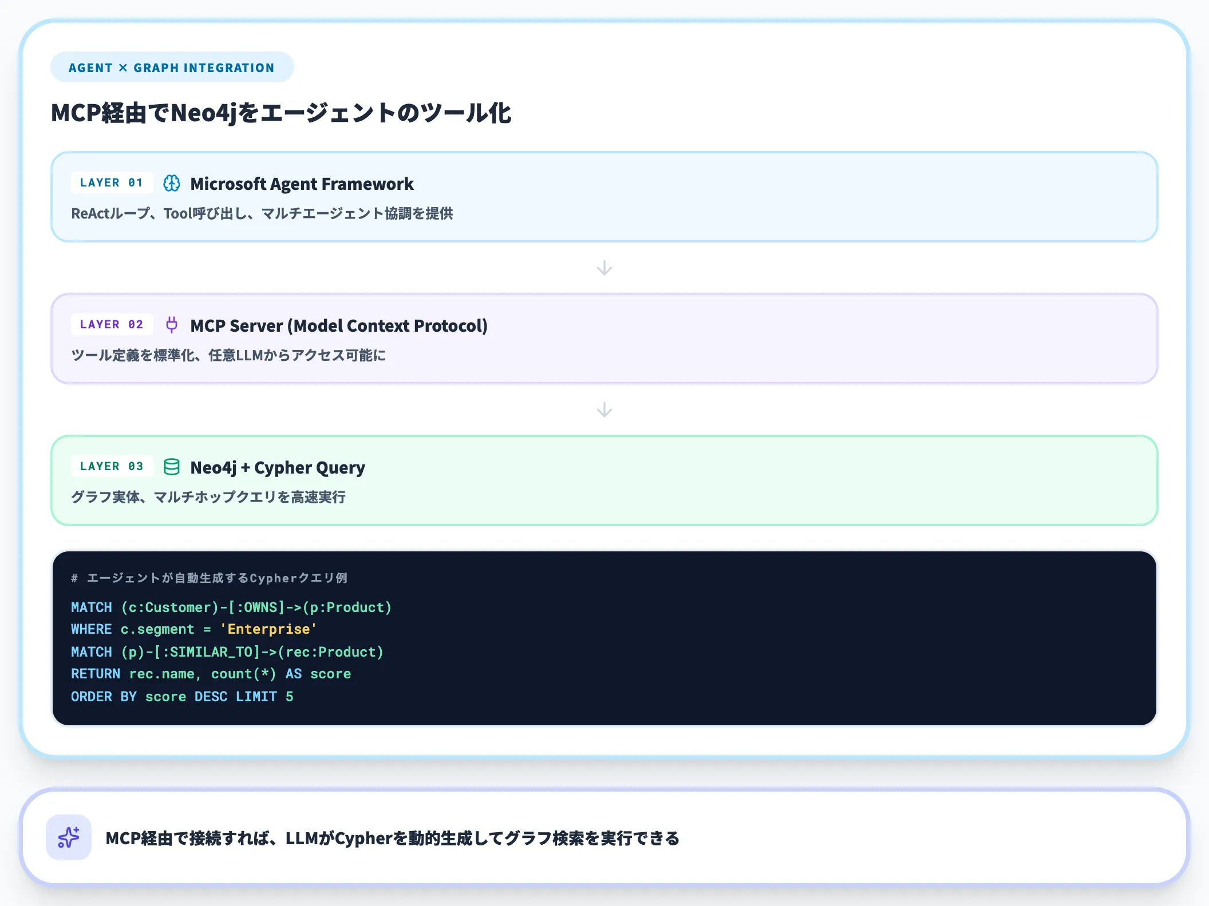This screenshot has height=906, width=1209.
Task: Click the LAYER 02 badge
Action: point(112,324)
